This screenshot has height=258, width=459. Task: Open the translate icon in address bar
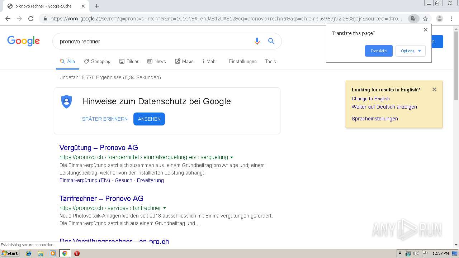[x=414, y=19]
